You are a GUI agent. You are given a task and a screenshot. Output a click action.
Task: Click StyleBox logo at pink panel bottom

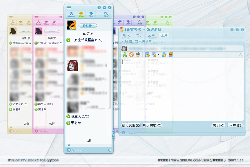[41, 131]
